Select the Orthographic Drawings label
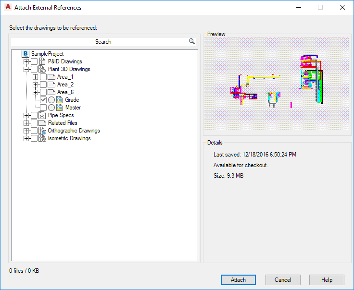Image resolution: width=354 pixels, height=290 pixels. (74, 131)
